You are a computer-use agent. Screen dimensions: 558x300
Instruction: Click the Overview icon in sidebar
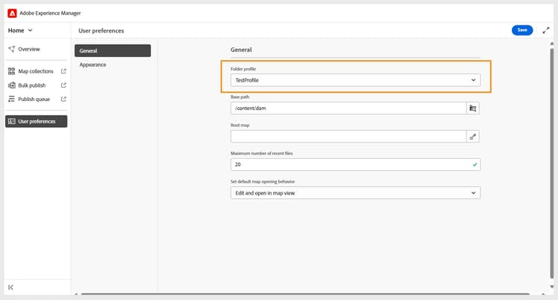(x=11, y=49)
